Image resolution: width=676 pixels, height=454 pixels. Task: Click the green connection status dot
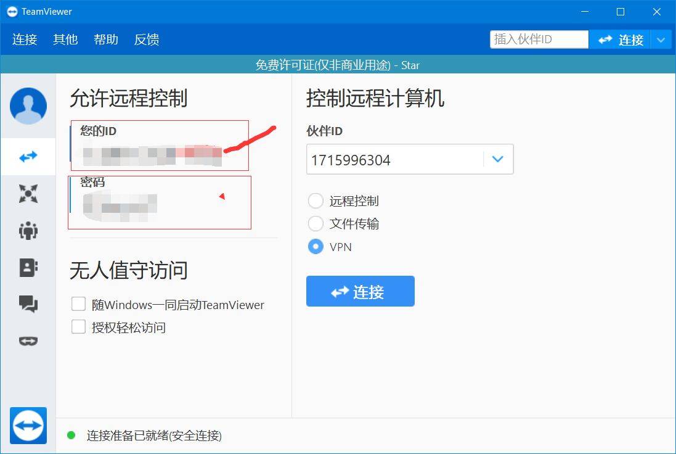coord(71,435)
